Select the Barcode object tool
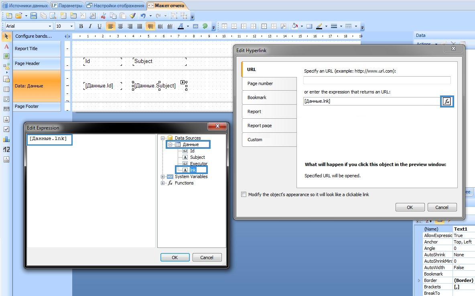The image size is (475, 296). point(6,109)
